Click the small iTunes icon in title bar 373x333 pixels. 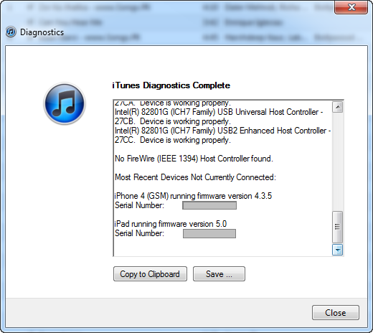click(11, 32)
